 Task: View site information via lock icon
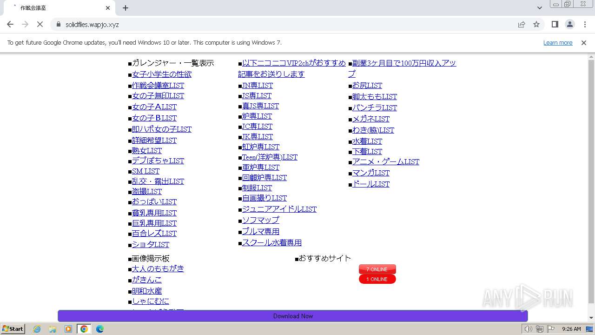pos(58,24)
